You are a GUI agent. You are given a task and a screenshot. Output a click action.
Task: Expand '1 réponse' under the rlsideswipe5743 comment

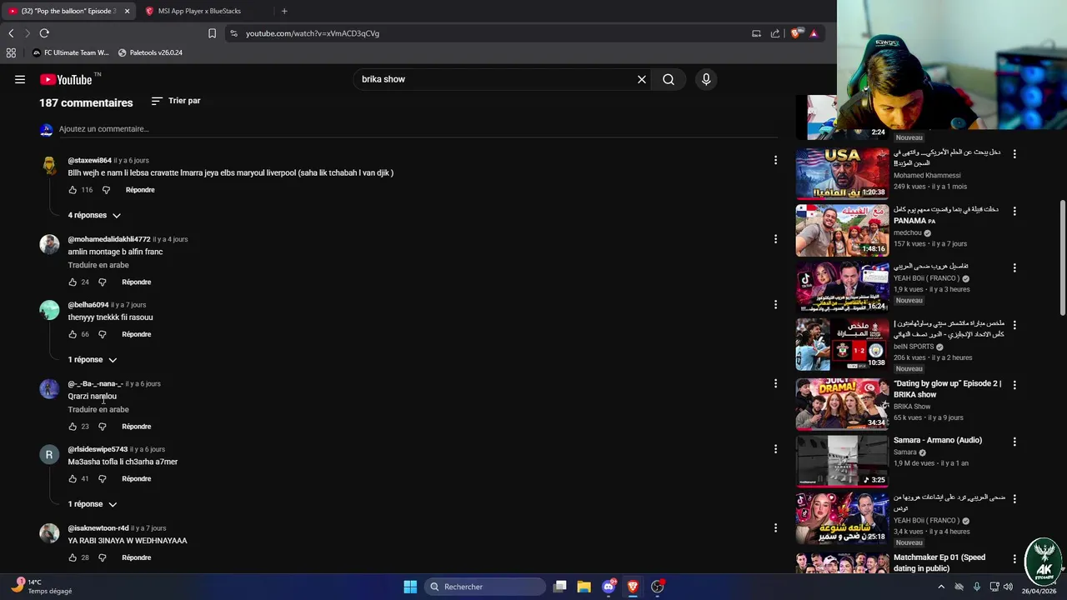[x=93, y=504]
